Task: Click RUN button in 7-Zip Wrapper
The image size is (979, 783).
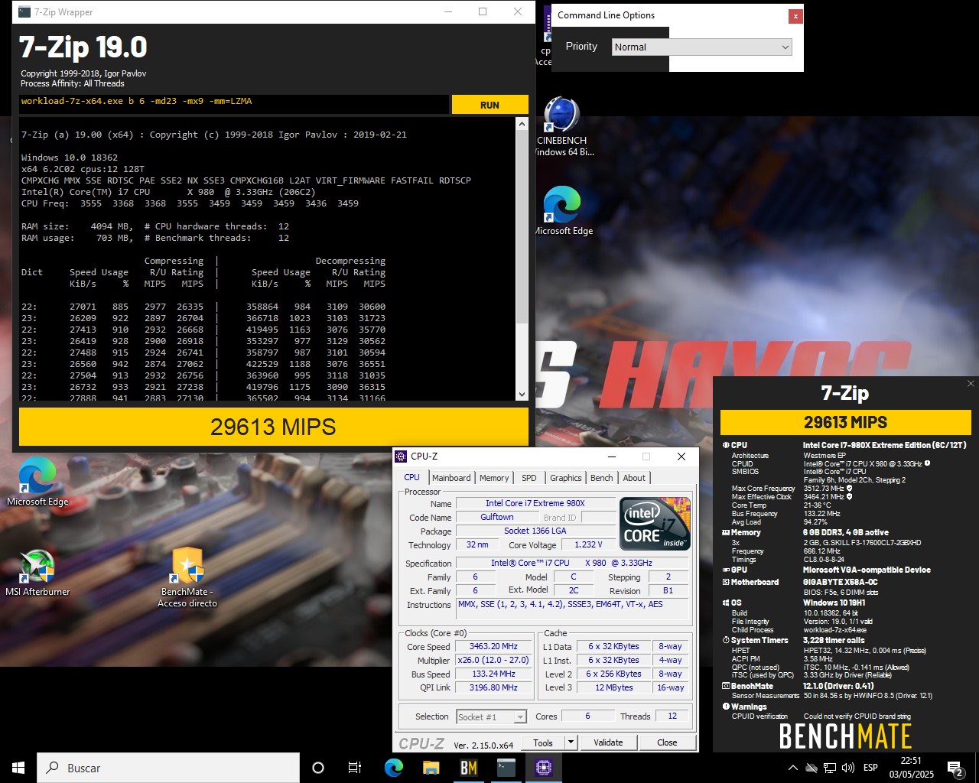Action: click(x=489, y=105)
